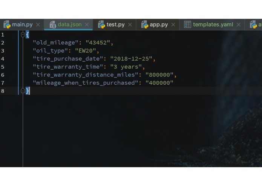262x186 pixels.
Task: Click line number 6 in the gutter
Action: (x=3, y=75)
